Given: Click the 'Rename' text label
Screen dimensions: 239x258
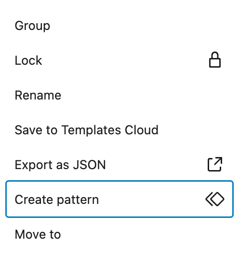Looking at the screenshot, I should coord(38,95).
